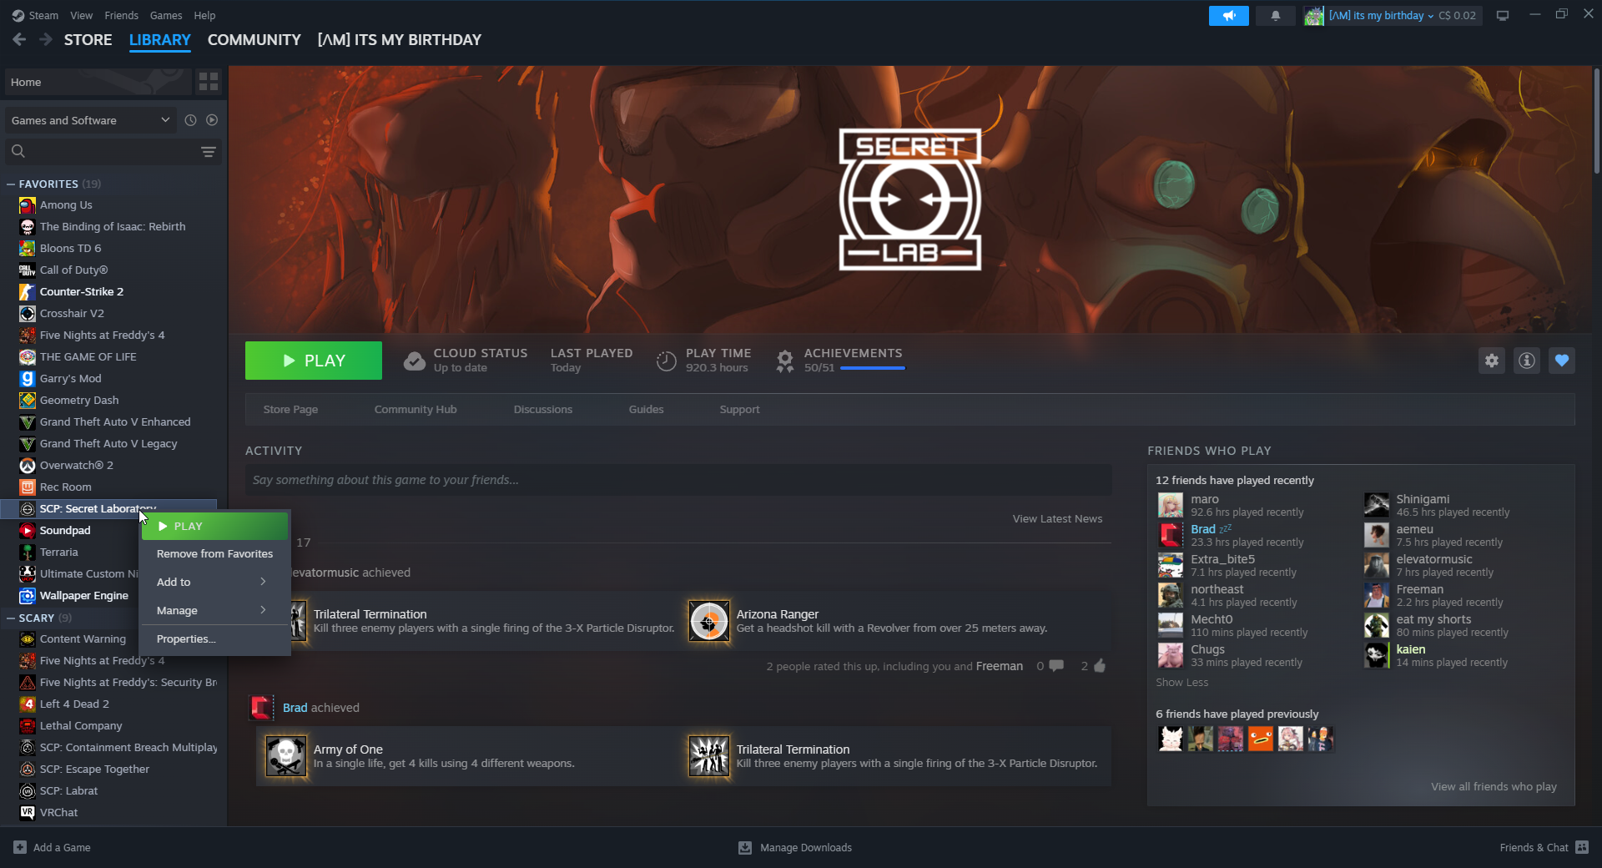Open the Manage Downloads icon
The height and width of the screenshot is (868, 1602).
coord(745,847)
